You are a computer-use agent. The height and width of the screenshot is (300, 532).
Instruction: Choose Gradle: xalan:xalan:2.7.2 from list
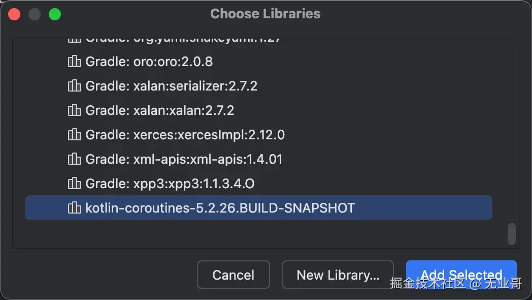tap(159, 110)
